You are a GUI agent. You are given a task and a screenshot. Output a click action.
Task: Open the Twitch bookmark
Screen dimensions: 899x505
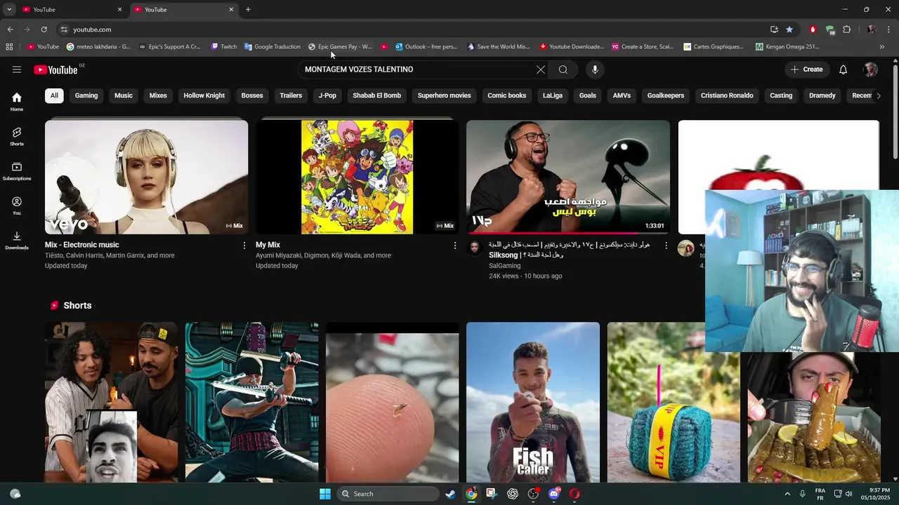(x=224, y=47)
